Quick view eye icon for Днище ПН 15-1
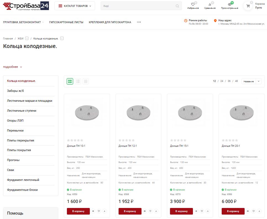Viewport: 267px width, 219px height. 196,211
